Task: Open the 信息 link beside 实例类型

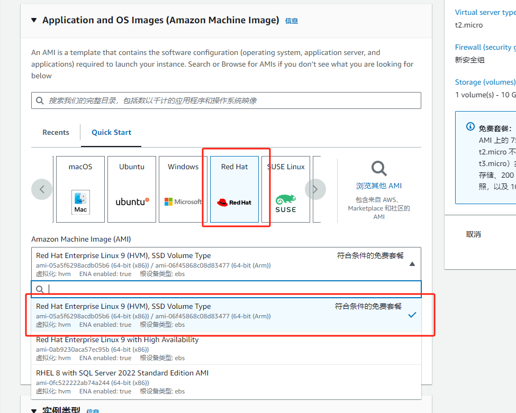Action: pyautogui.click(x=93, y=411)
